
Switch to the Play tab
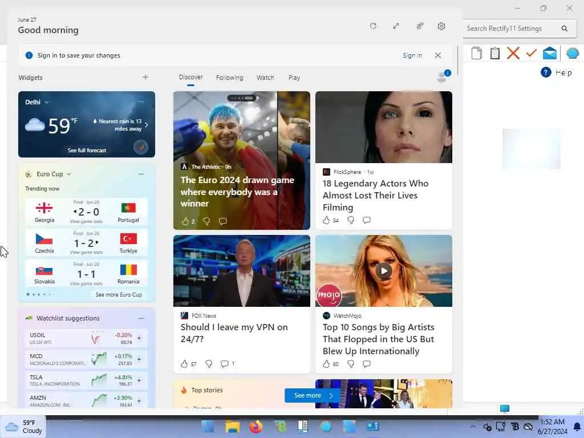[x=294, y=78]
